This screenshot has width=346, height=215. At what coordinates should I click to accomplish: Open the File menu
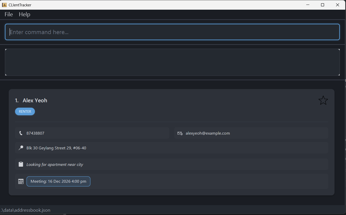click(x=9, y=15)
